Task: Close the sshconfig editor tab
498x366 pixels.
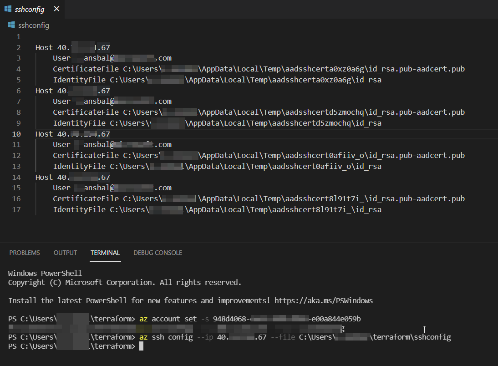Action: 56,9
